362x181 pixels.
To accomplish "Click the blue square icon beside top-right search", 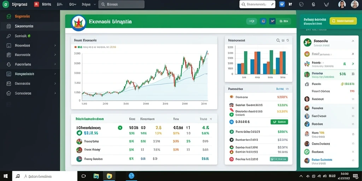I will [282, 4].
